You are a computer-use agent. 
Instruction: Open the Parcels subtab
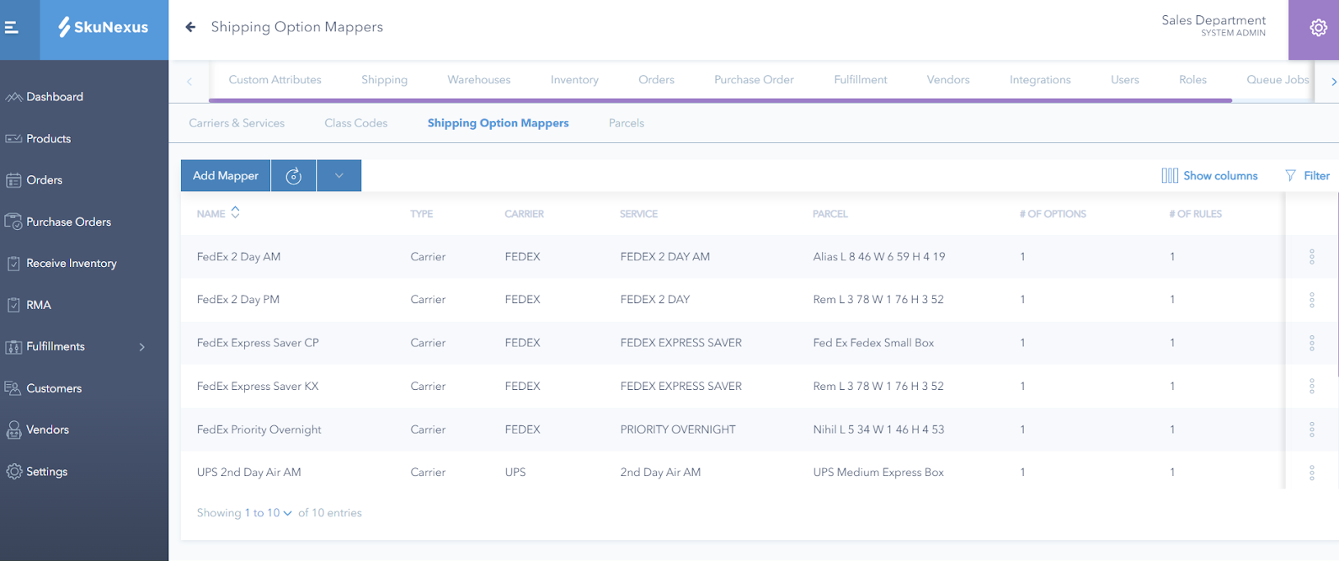(x=626, y=123)
